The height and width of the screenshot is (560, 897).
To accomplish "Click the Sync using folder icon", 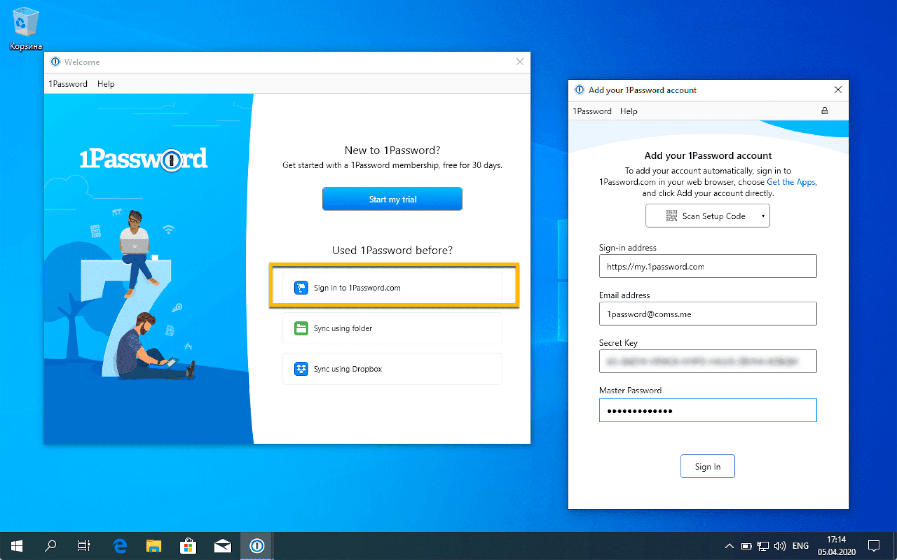I will pos(301,329).
